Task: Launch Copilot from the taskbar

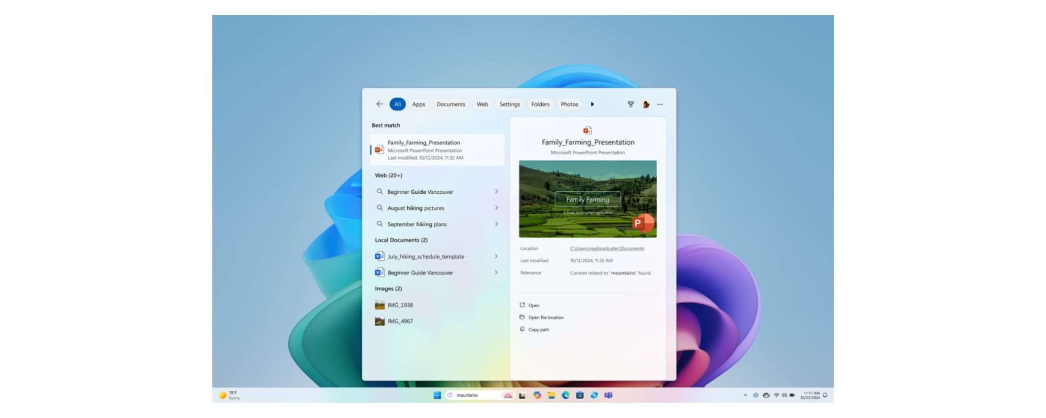Action: (x=537, y=395)
